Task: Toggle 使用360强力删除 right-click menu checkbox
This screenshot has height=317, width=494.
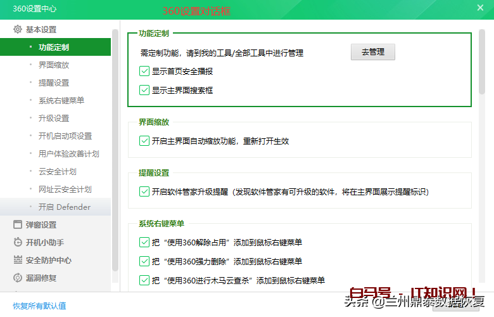Action: point(144,261)
